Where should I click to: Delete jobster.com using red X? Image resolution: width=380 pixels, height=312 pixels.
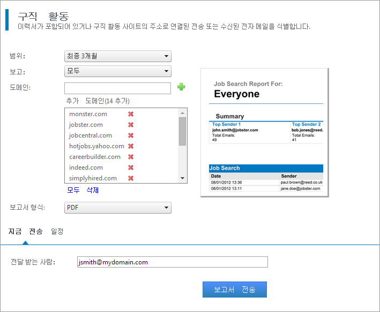point(131,125)
